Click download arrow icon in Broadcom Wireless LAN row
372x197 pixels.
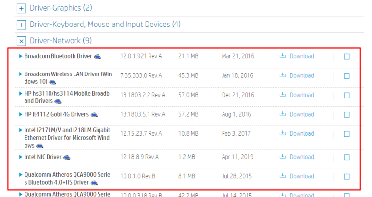[283, 75]
